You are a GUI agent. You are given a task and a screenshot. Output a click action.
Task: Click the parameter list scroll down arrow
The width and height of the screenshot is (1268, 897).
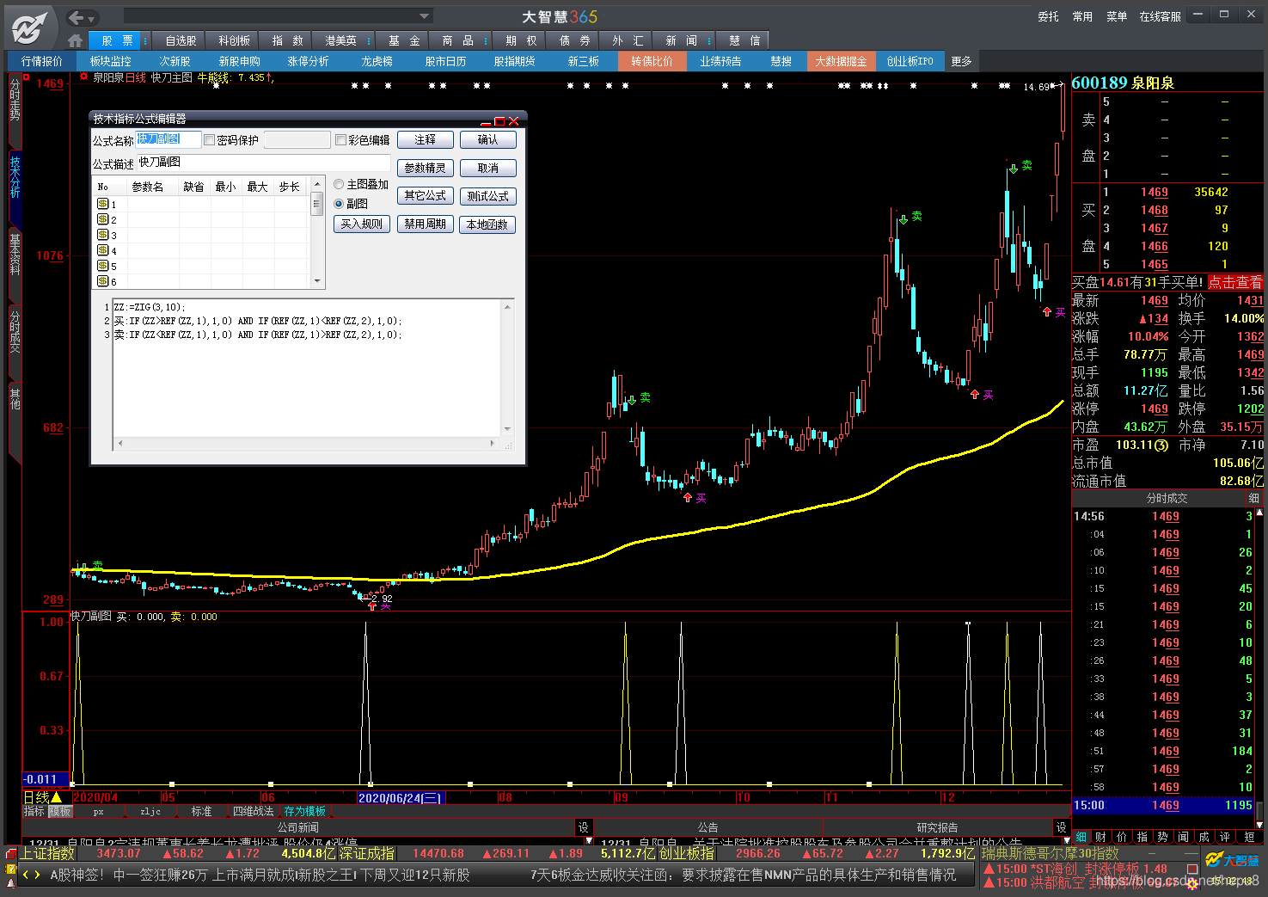(x=317, y=281)
